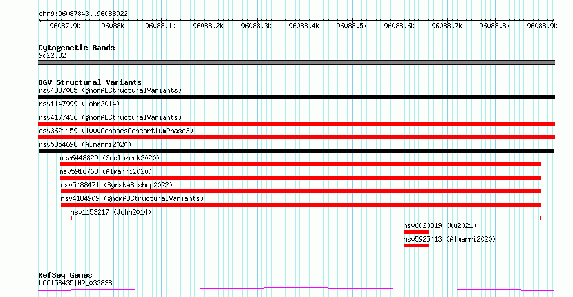Open variant label nsv5925413 (Almarri2020)

[x=449, y=239]
